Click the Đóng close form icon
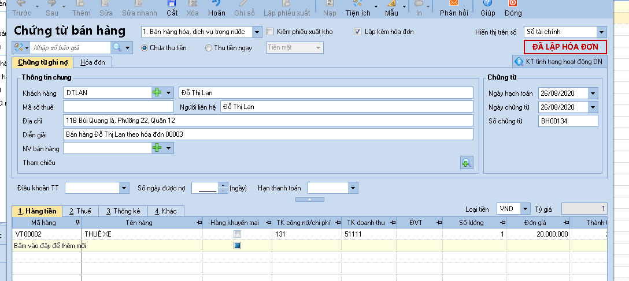Screen dimensions: 629x281 coord(512,8)
